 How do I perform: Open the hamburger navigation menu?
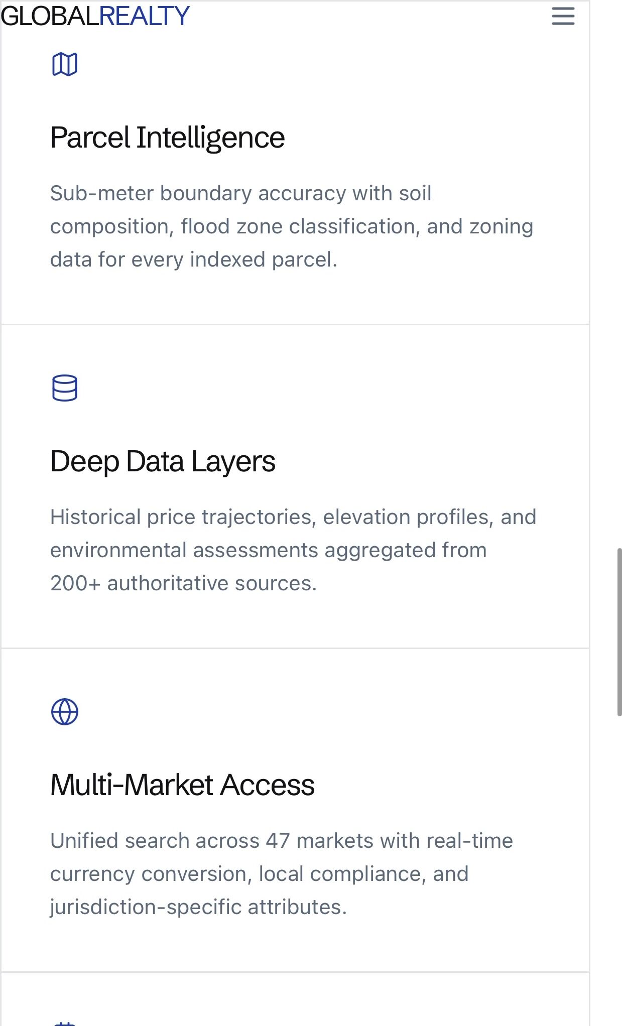pos(563,16)
